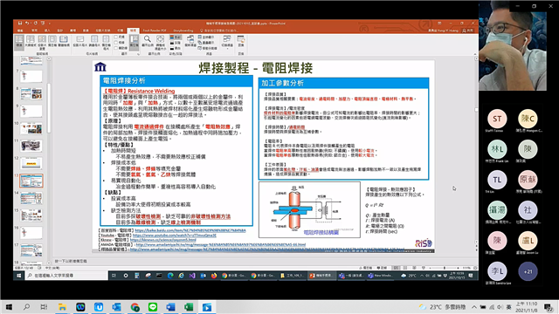Click the New Window icon

click(190, 41)
